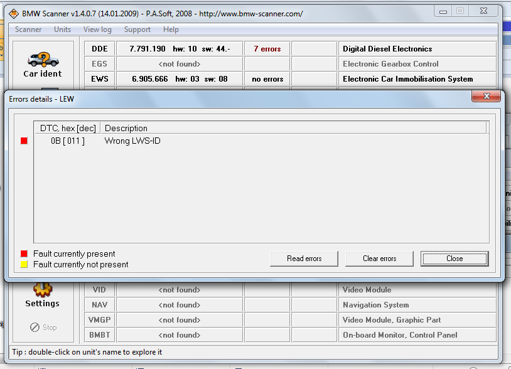The height and width of the screenshot is (369, 511).
Task: Minimize the BMW Scanner window
Action: (x=443, y=11)
